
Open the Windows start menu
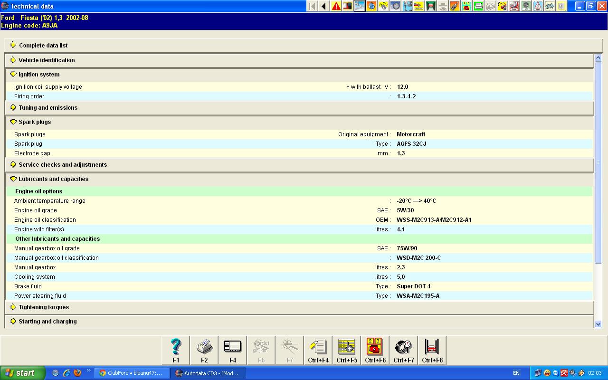[x=22, y=373]
